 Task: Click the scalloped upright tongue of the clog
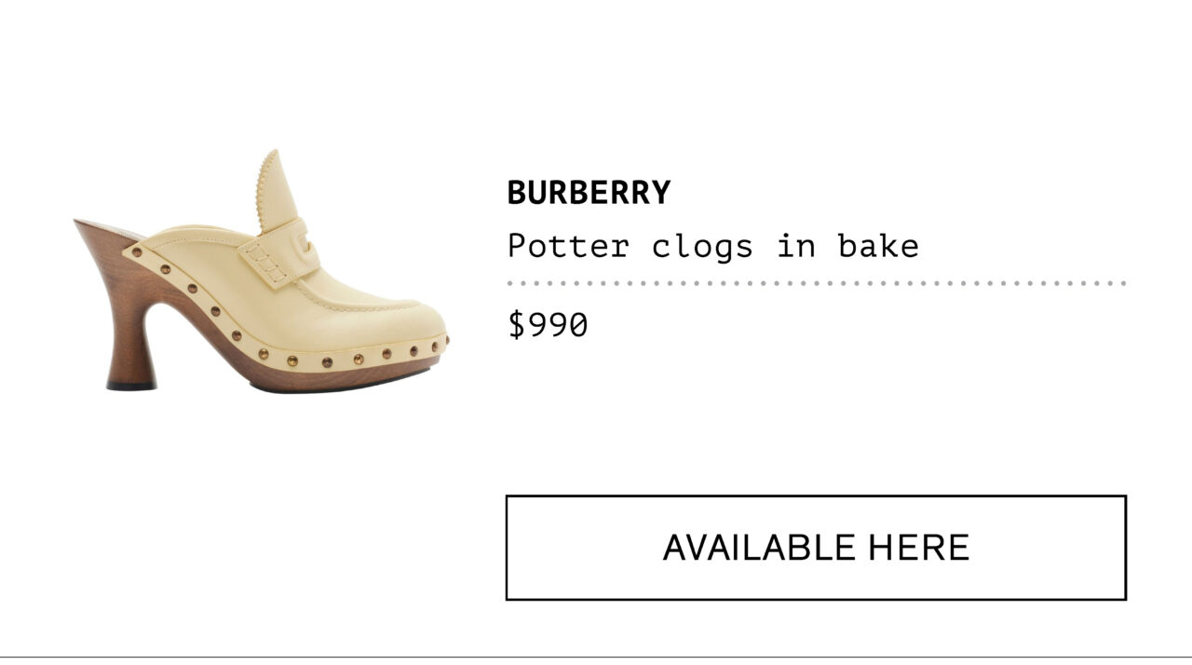(277, 191)
